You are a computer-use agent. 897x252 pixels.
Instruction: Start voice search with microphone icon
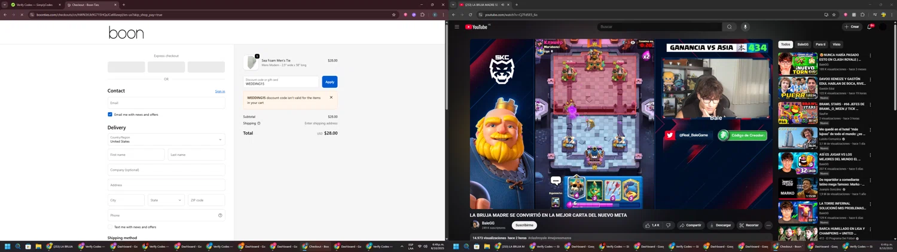tap(745, 27)
